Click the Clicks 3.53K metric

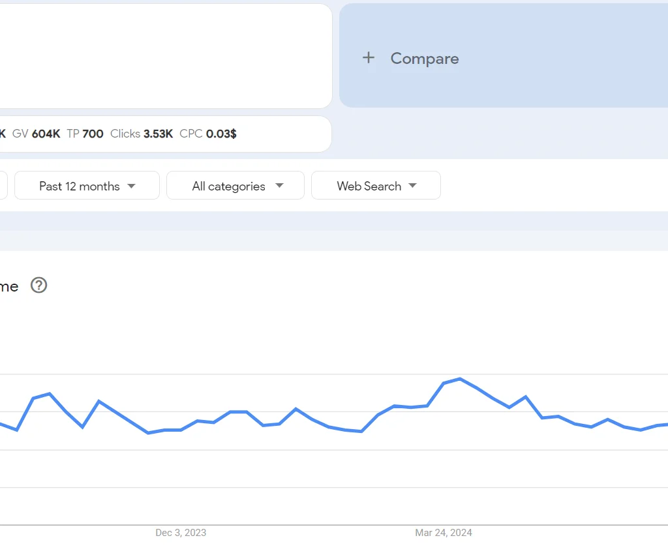(x=142, y=134)
